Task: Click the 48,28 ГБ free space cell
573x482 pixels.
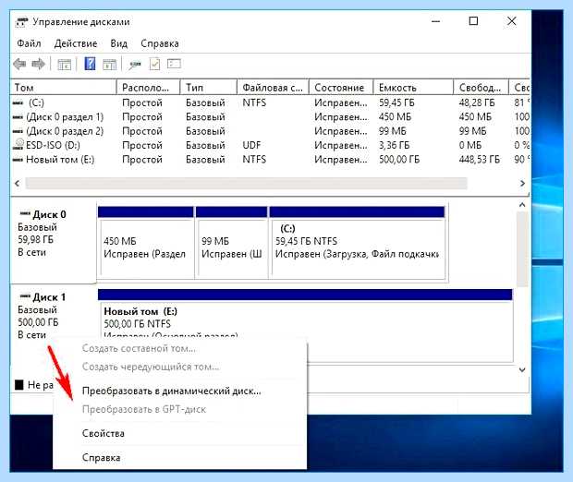Action: 477,103
